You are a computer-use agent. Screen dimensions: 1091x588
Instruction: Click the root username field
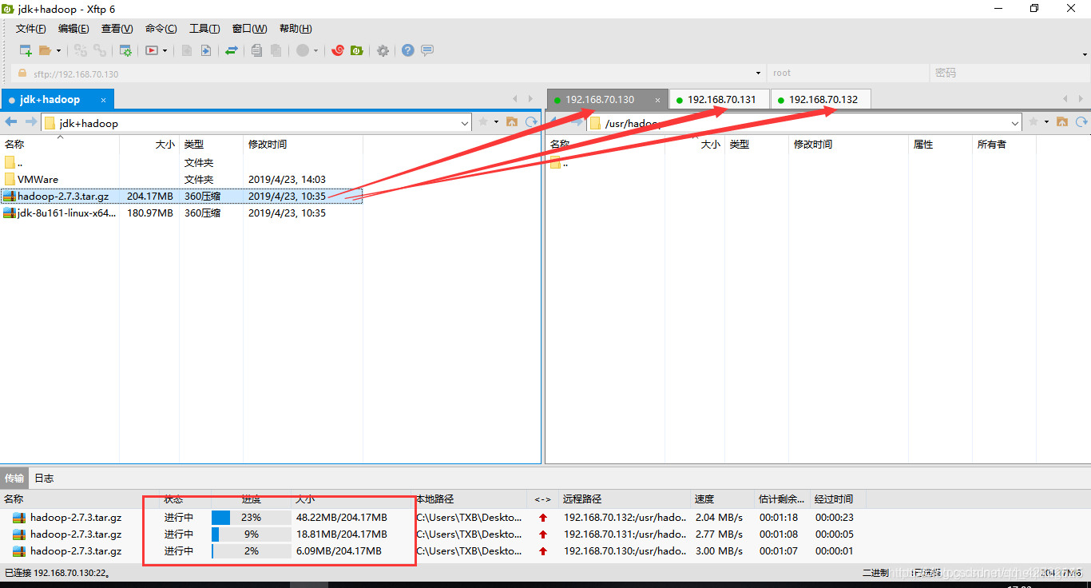coord(848,73)
